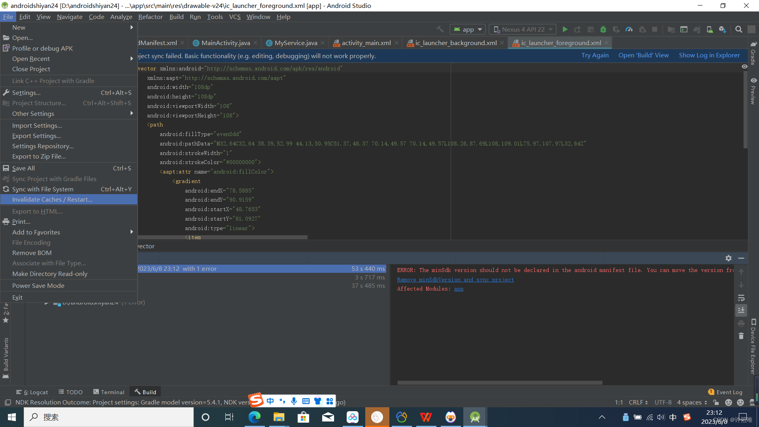Run the app with the green play icon
Image resolution: width=759 pixels, height=427 pixels.
tap(565, 29)
